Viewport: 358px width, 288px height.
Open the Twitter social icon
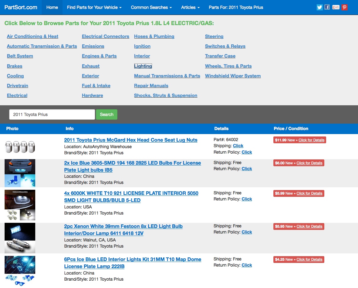tap(320, 7)
